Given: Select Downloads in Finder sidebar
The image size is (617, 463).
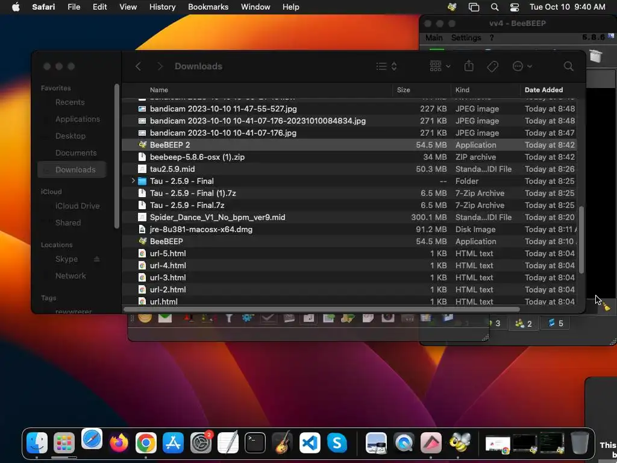Looking at the screenshot, I should [x=72, y=169].
